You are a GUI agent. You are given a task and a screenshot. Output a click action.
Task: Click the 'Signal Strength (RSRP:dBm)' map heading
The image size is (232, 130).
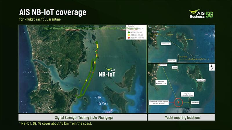pos(91,28)
